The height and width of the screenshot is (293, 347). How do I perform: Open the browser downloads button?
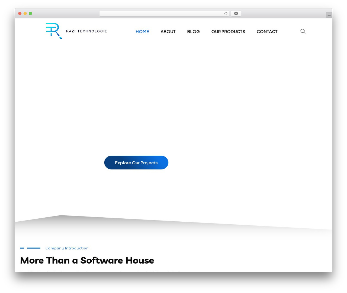click(x=236, y=14)
